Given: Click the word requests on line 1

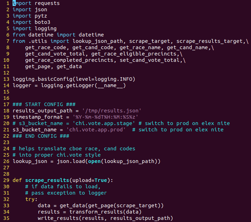Looking at the screenshot, I should [47, 4].
